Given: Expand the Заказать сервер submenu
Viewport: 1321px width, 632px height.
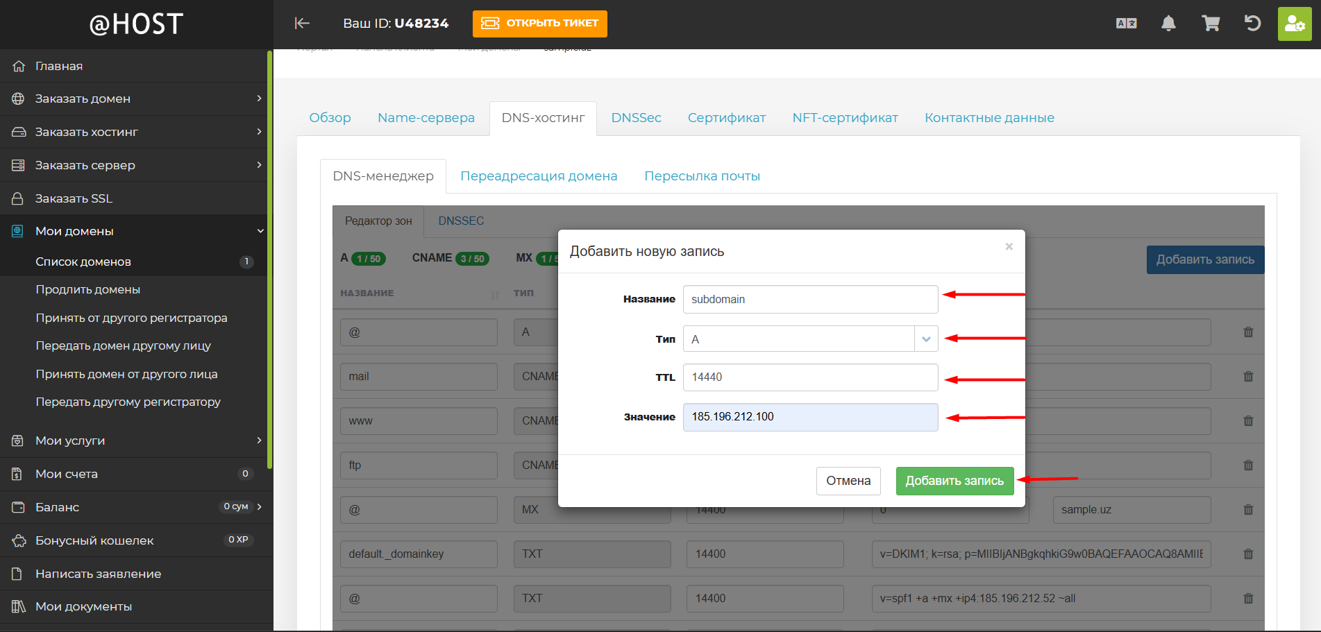Looking at the screenshot, I should [x=260, y=165].
